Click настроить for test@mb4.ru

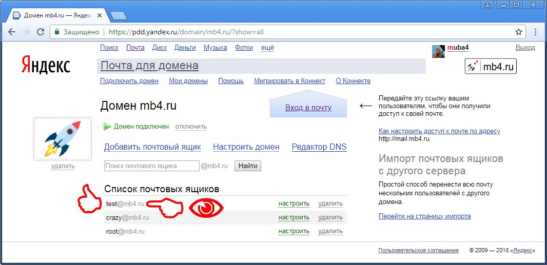coord(294,203)
